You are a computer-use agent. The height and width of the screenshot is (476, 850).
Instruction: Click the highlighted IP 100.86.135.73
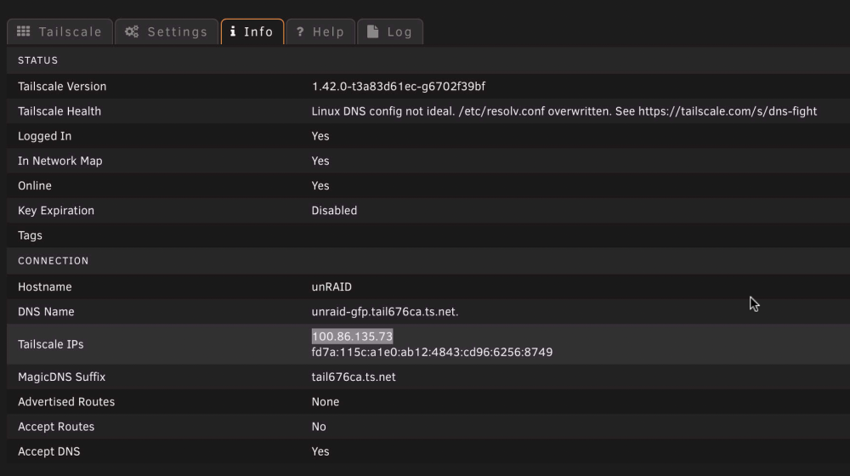pos(352,336)
